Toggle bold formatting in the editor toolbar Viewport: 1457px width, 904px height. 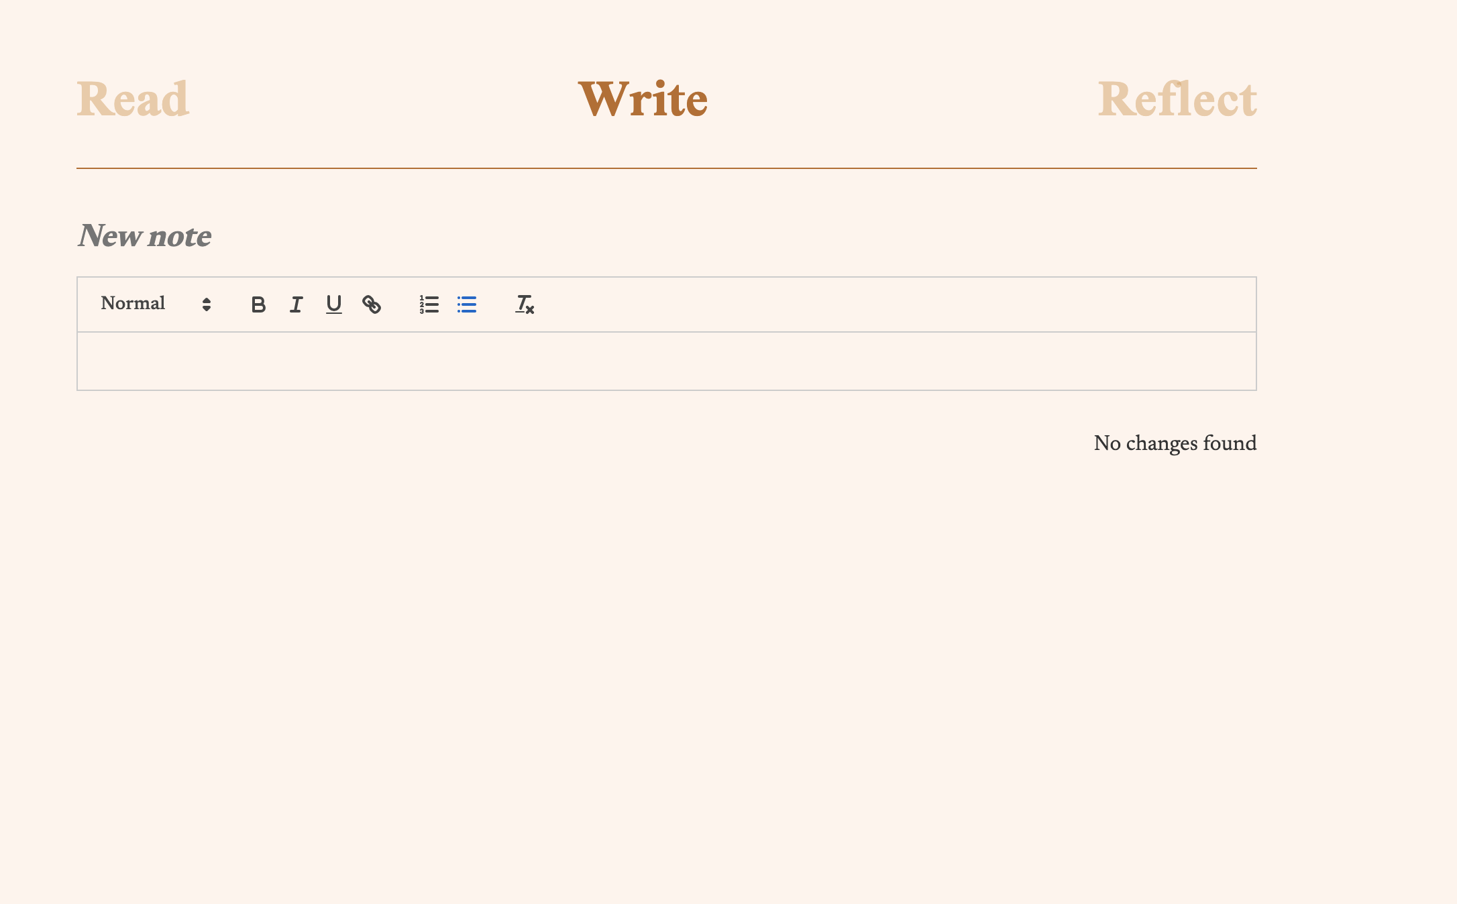pyautogui.click(x=258, y=304)
